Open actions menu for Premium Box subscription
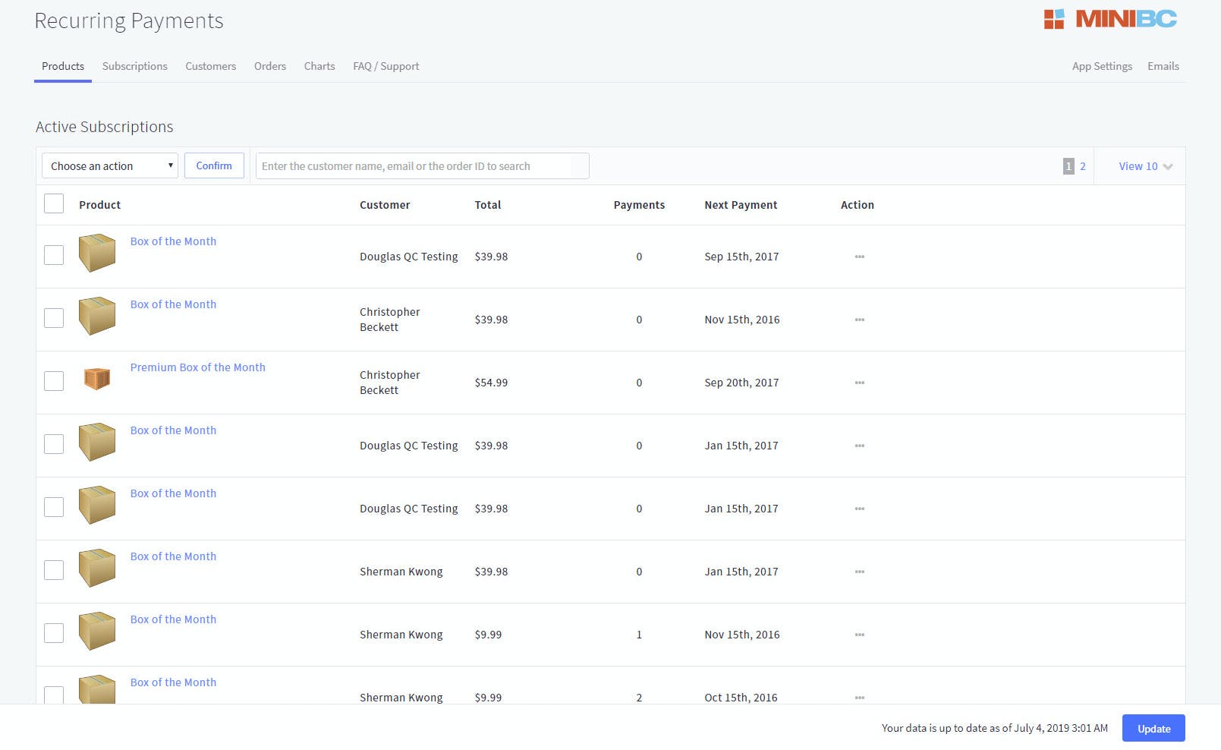The width and height of the screenshot is (1221, 750). click(859, 383)
